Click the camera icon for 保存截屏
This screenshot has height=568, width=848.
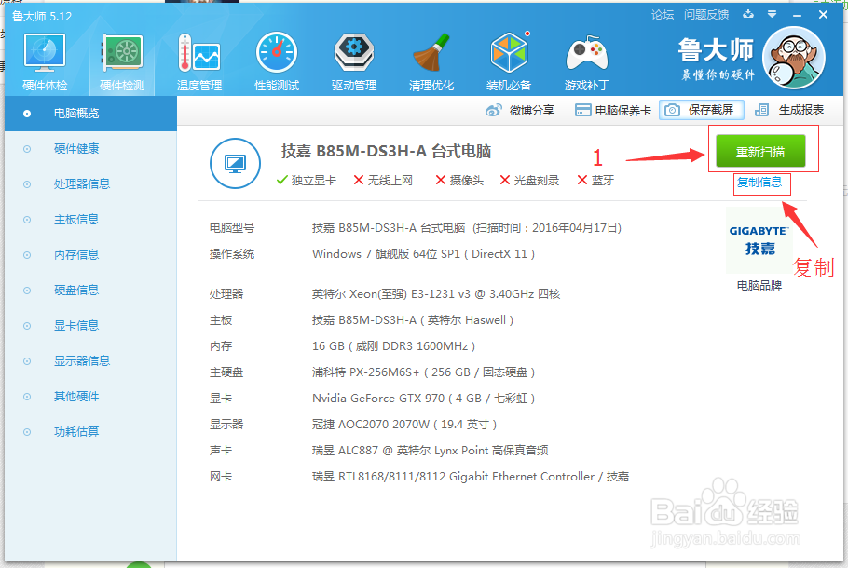pyautogui.click(x=672, y=110)
